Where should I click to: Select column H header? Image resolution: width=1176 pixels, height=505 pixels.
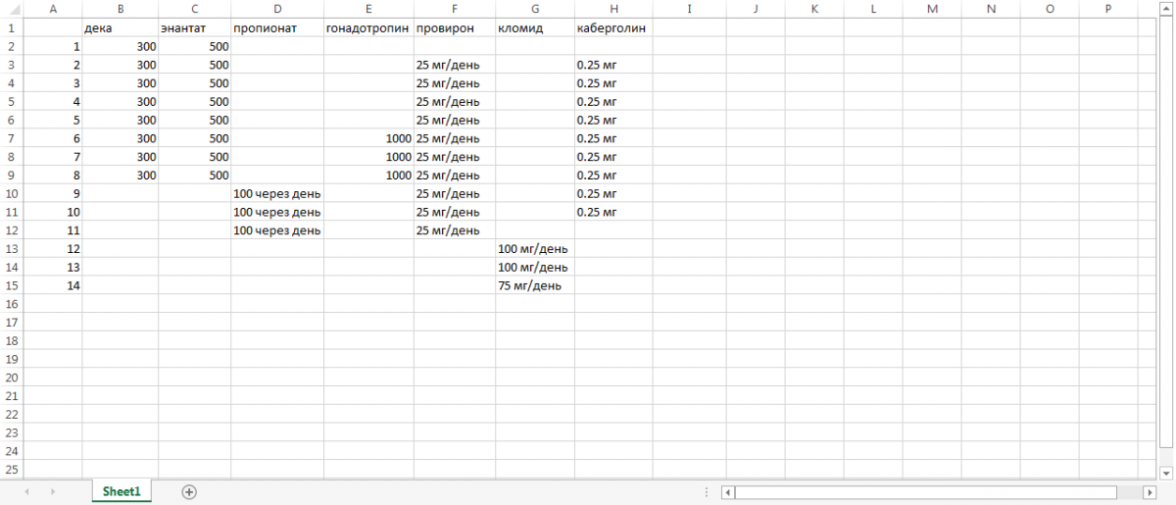click(613, 9)
